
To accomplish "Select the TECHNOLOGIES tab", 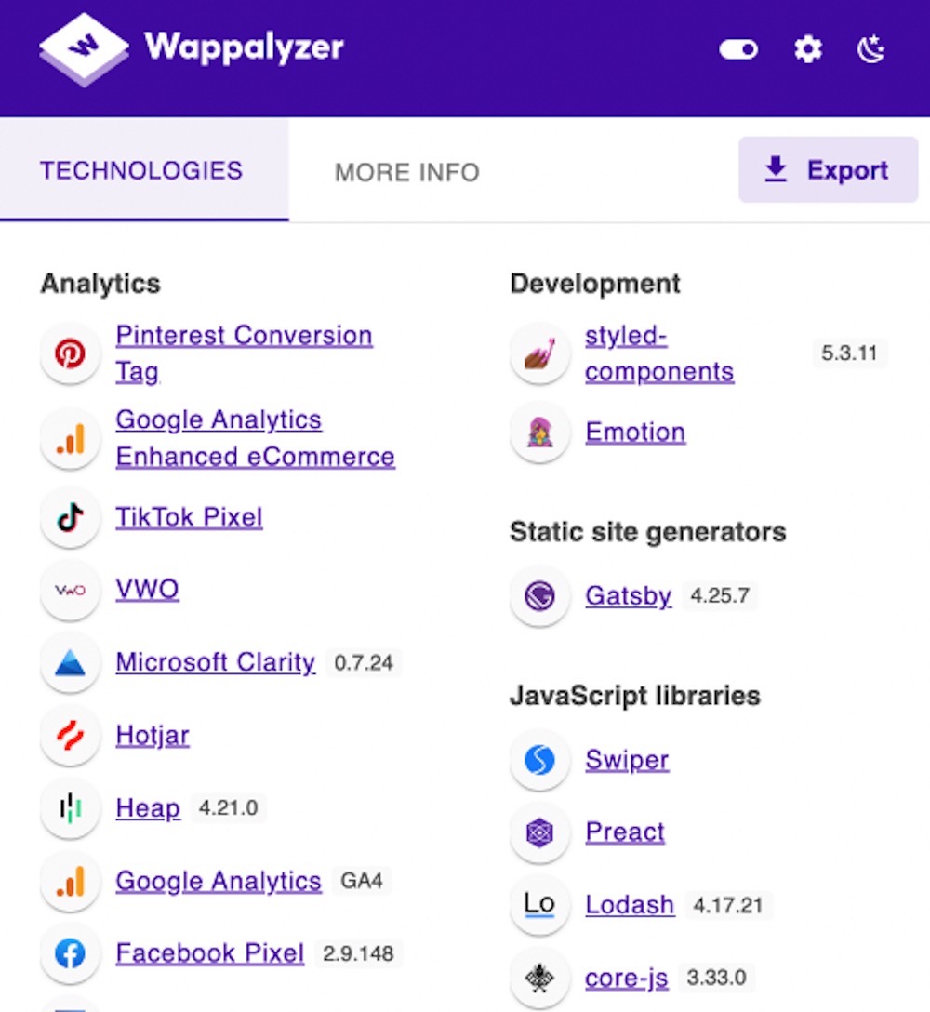I will [x=144, y=170].
